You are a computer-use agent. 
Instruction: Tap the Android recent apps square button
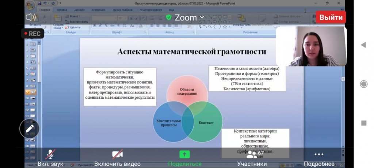tap(363, 123)
